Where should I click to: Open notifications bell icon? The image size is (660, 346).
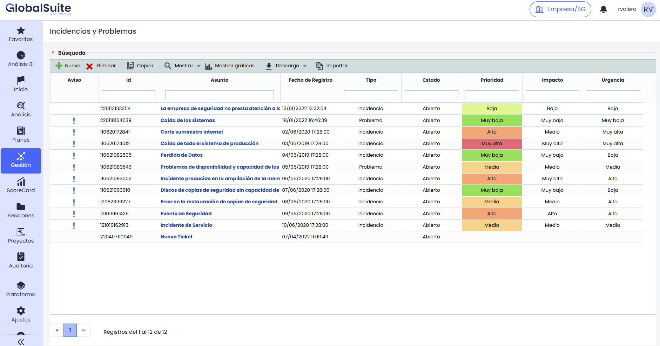603,9
